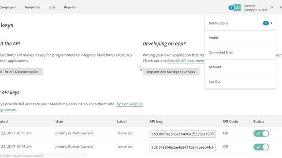This screenshot has height=158, width=282.
Task: Click the User column header
Action: [59, 121]
